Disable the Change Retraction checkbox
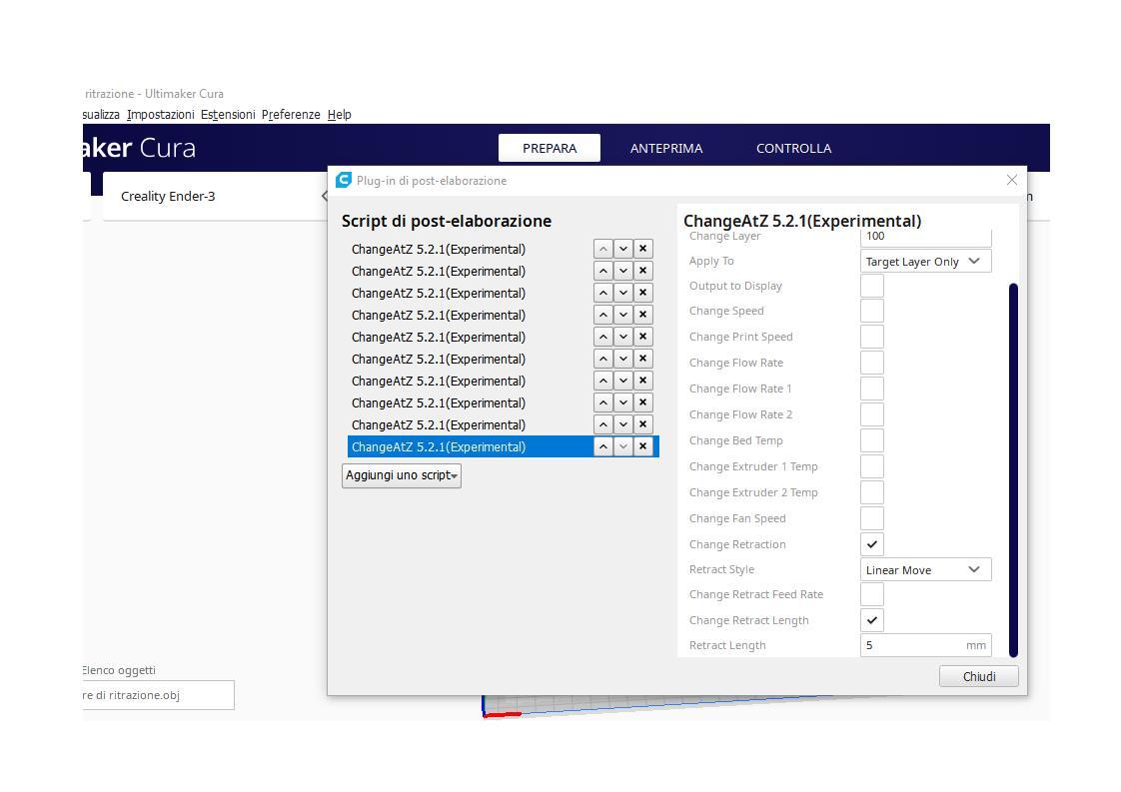Viewport: 1121px width, 792px height. (872, 544)
